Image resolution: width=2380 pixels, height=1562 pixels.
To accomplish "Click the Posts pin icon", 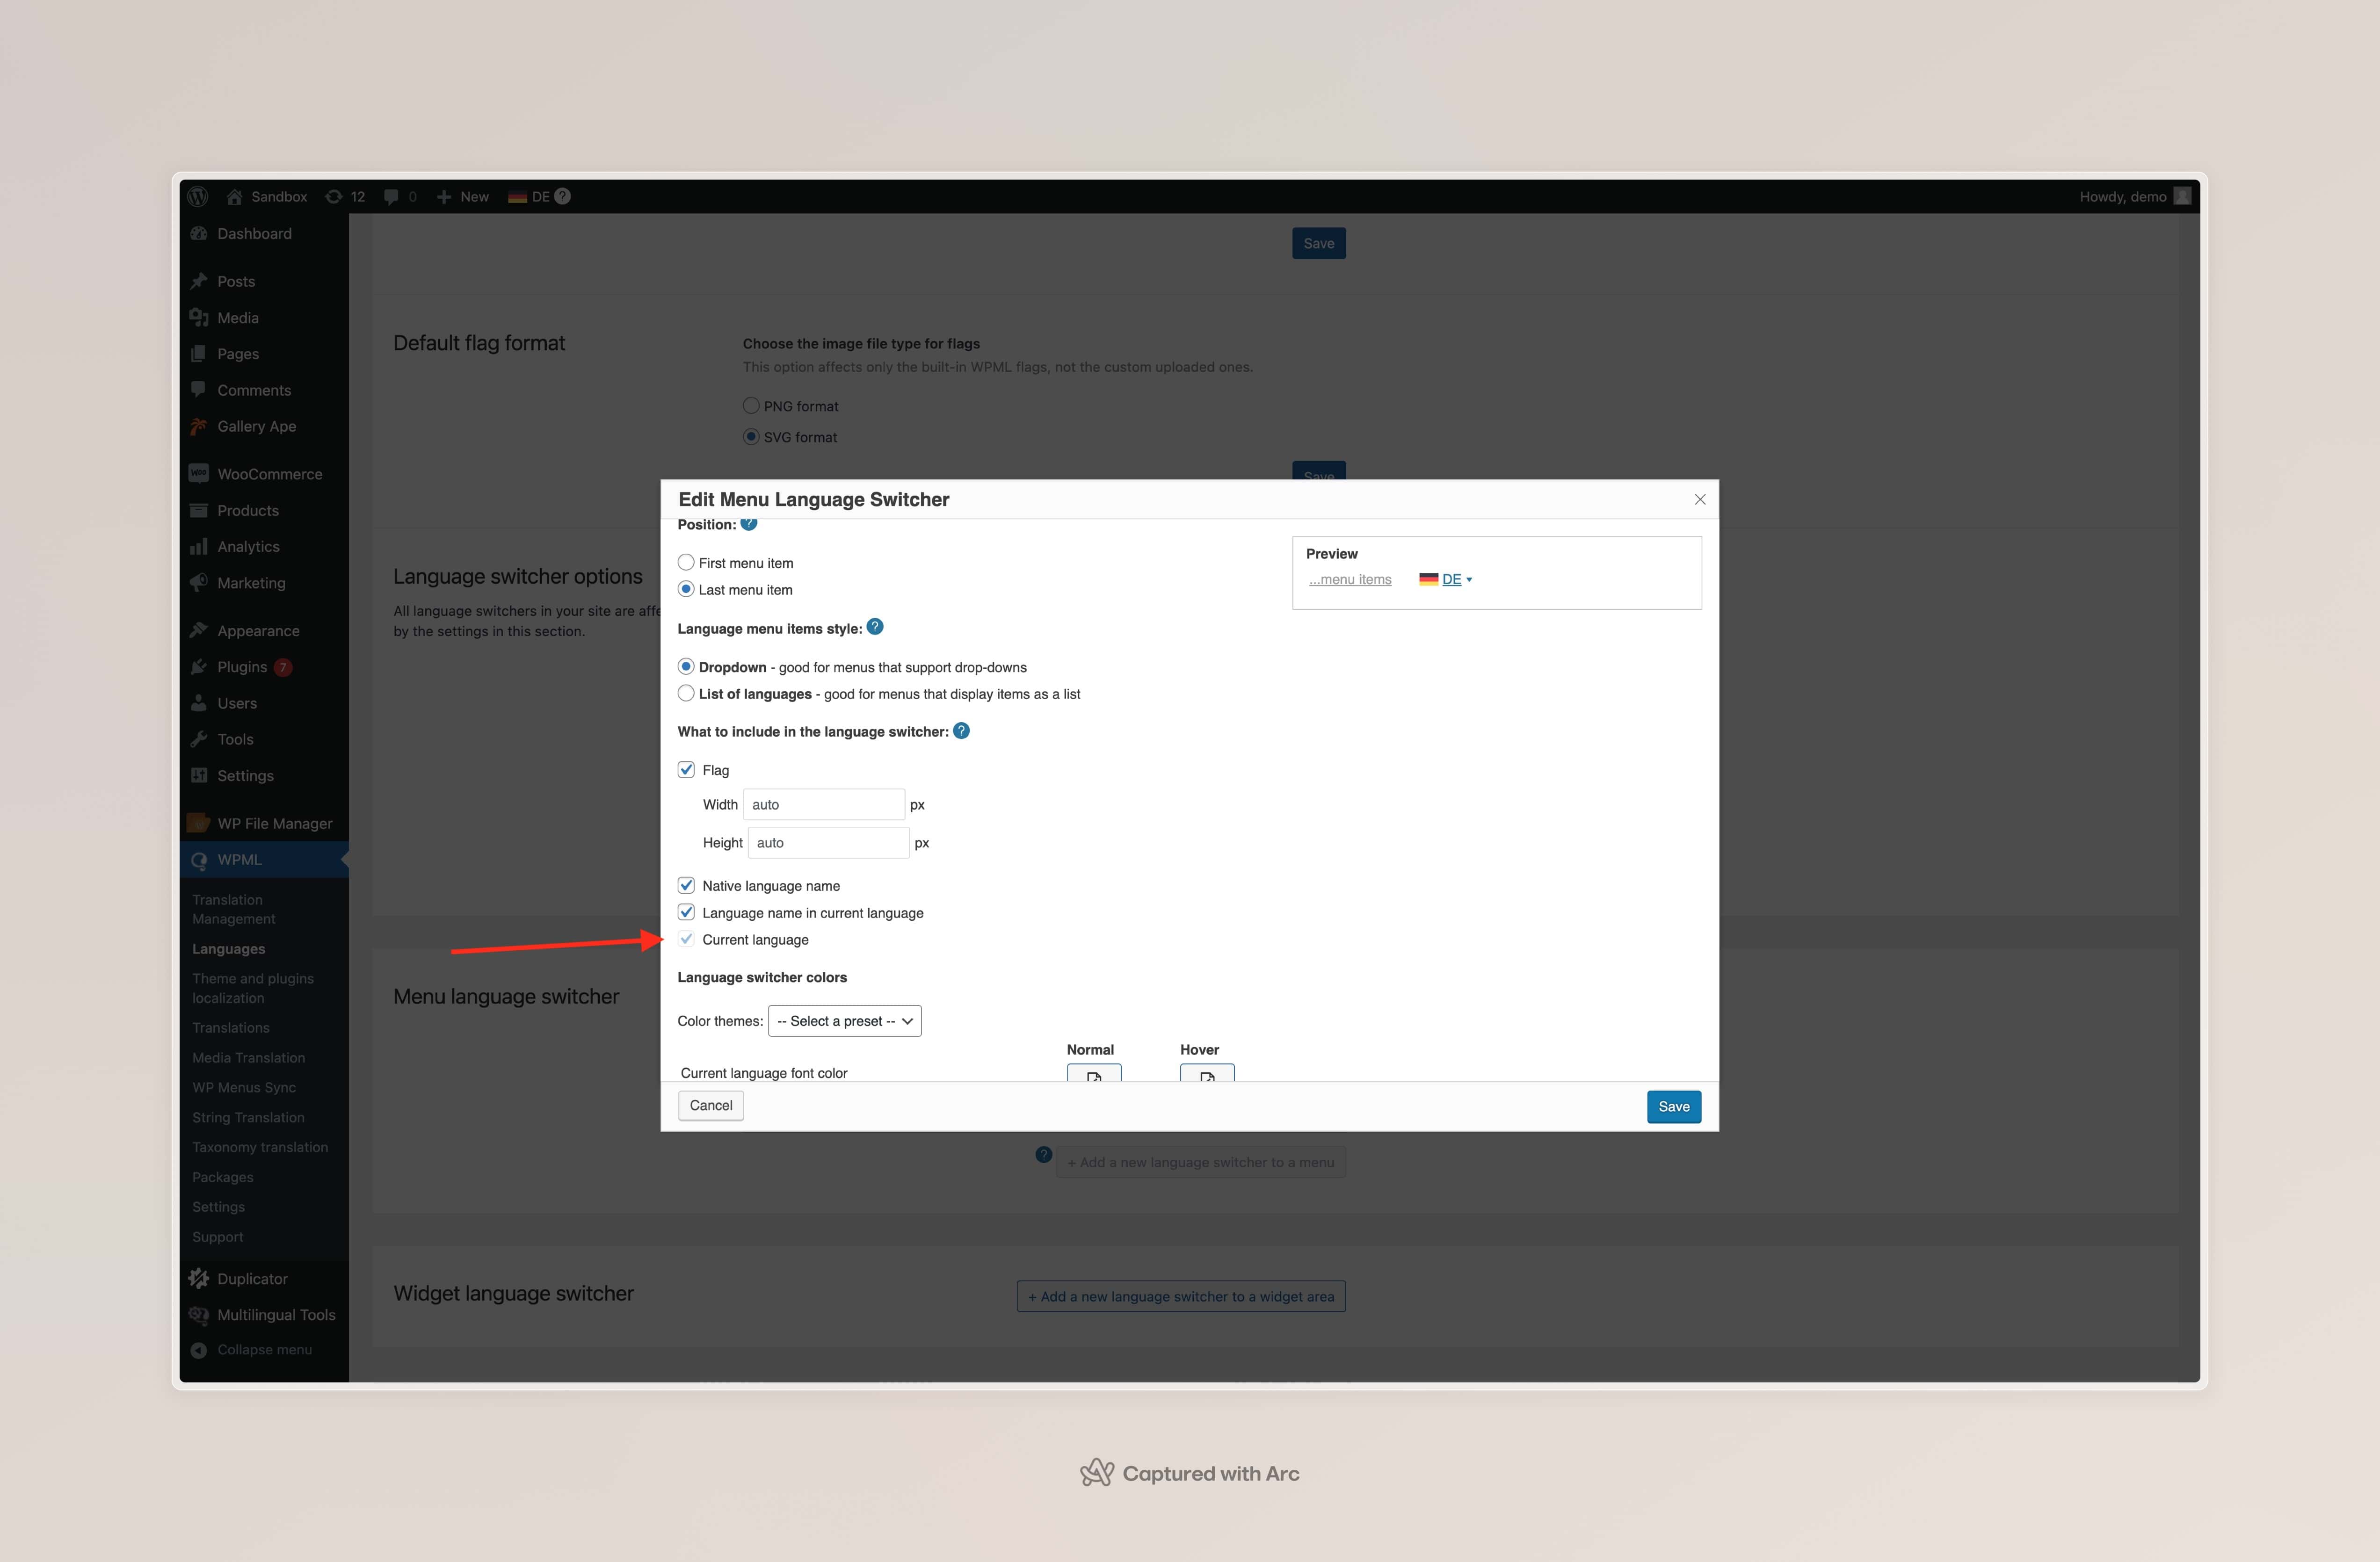I will [x=198, y=281].
